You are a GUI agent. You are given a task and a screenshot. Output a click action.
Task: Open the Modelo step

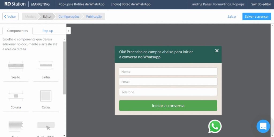pos(31,16)
